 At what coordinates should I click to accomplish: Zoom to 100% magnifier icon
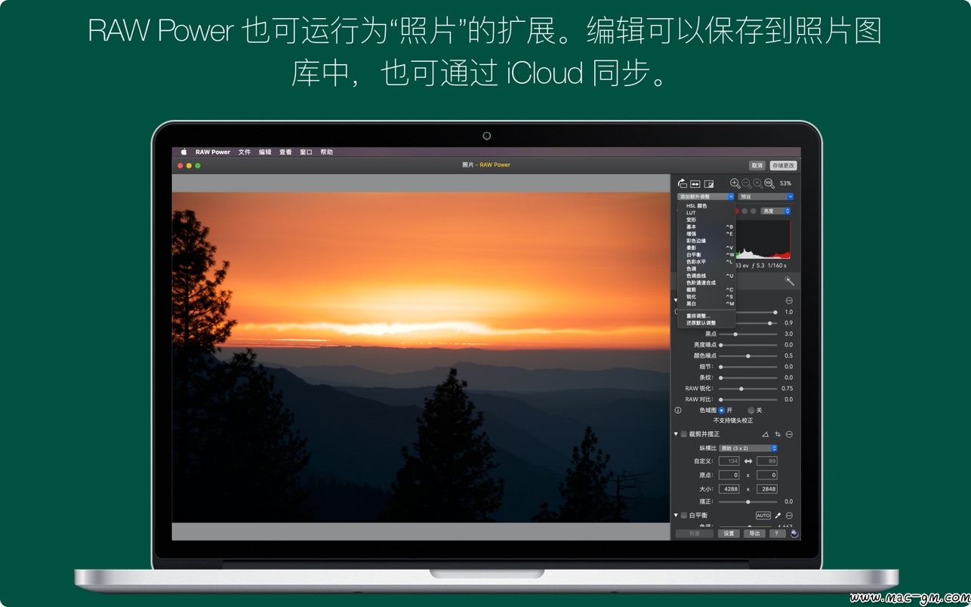tap(769, 183)
